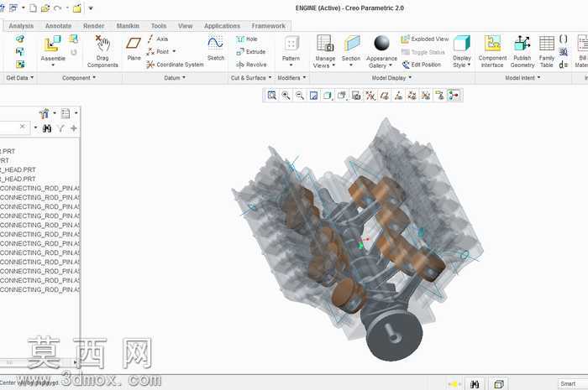Clear the model tree search field X
588x390 pixels.
(x=22, y=127)
